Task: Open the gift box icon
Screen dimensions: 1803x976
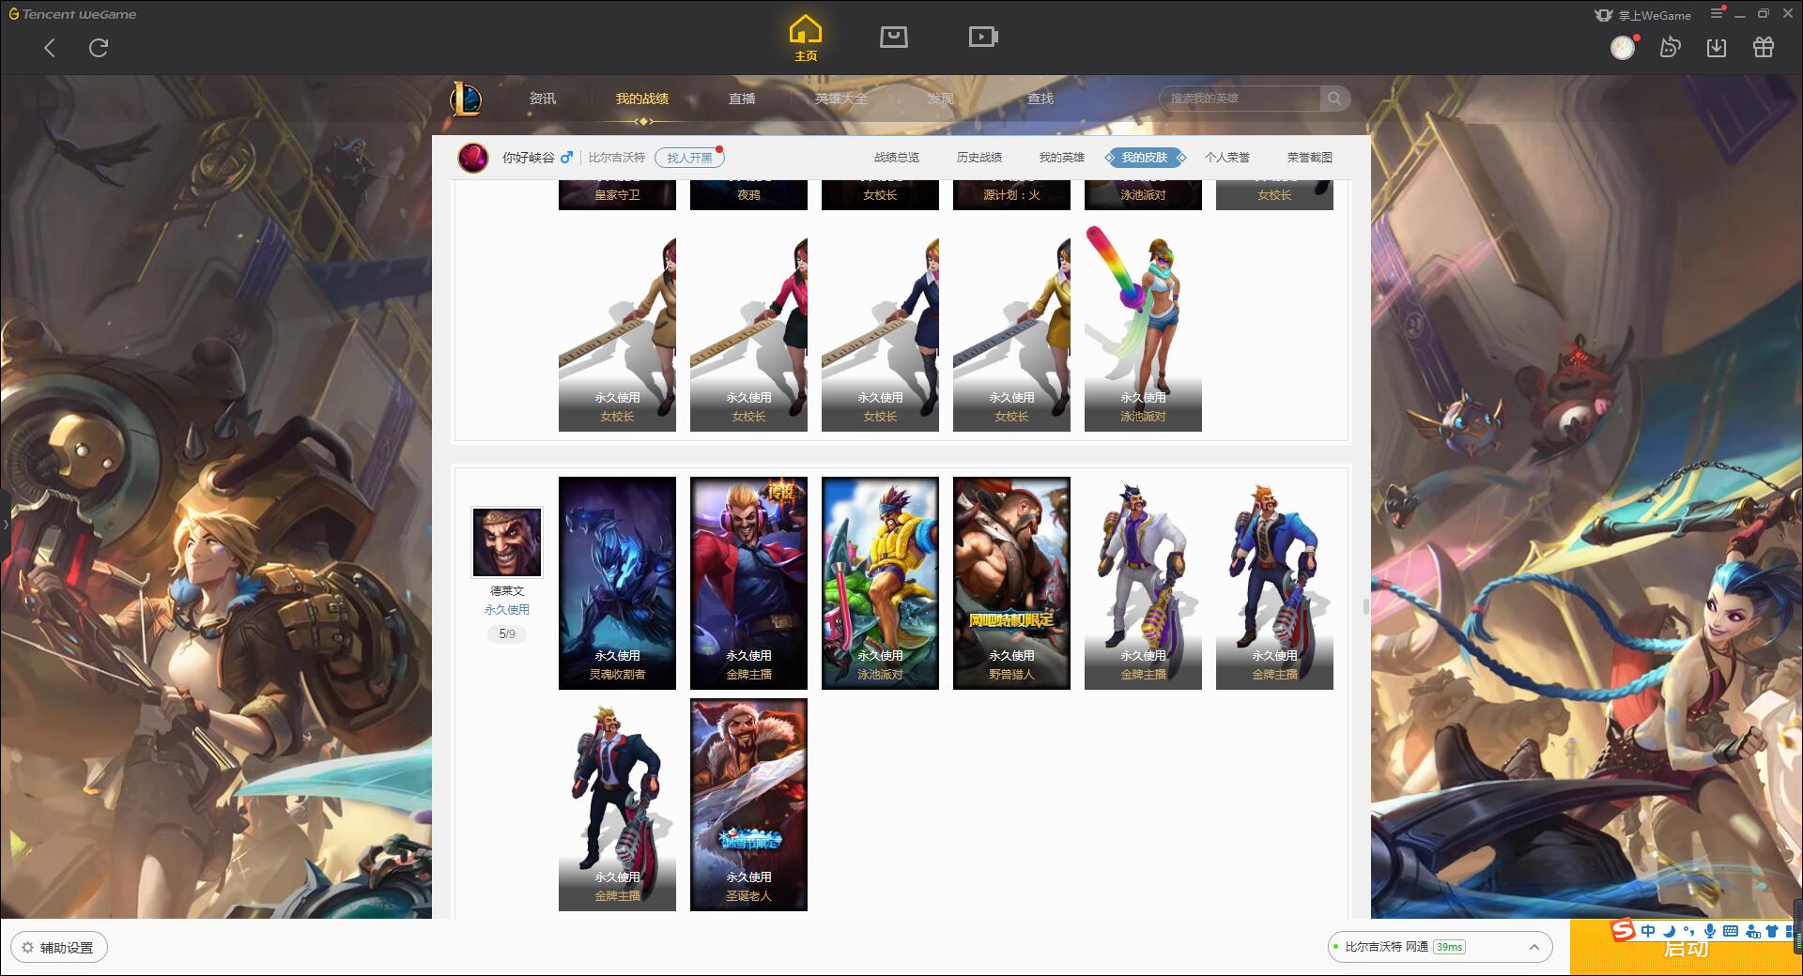Action: (x=1764, y=48)
